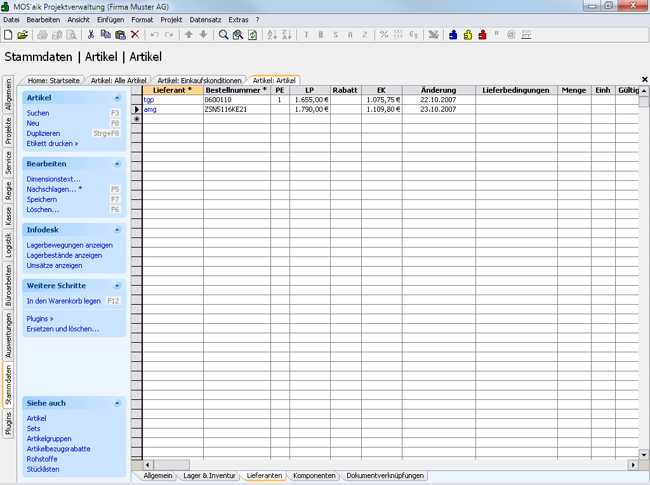Click the Artikelbezugsrabatte link

pos(58,449)
